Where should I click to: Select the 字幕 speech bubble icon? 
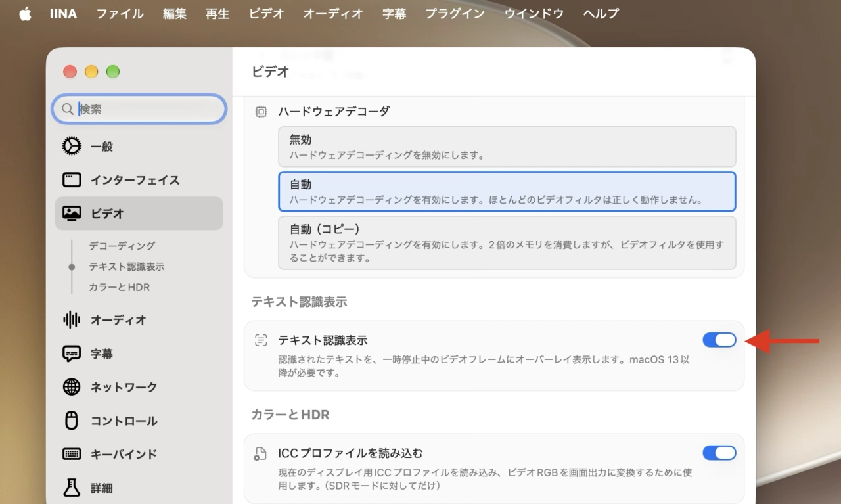click(72, 354)
